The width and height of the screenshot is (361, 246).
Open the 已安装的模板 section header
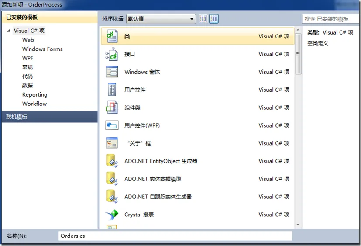click(49, 17)
